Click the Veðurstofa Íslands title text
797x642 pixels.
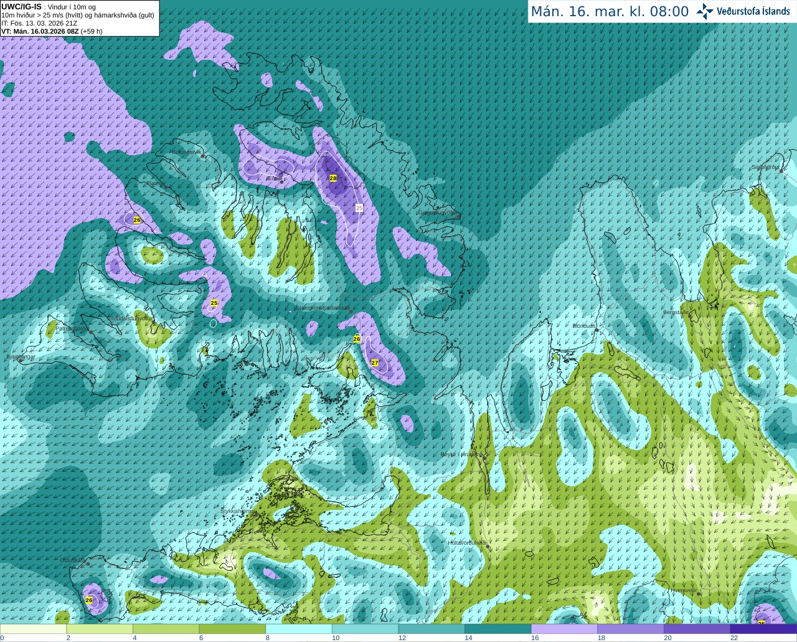753,11
